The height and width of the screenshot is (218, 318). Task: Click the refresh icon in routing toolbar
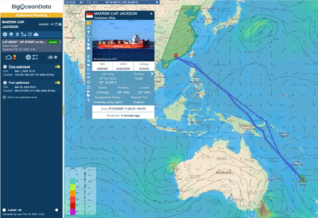point(29,35)
